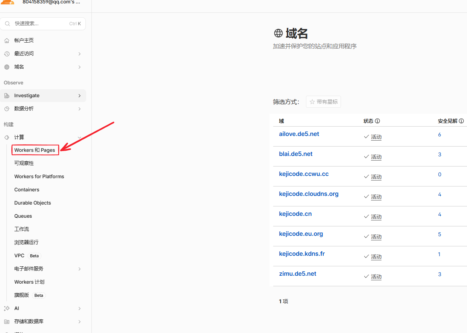Expand the 电子邮件服务 chevron
467x333 pixels.
click(x=79, y=269)
